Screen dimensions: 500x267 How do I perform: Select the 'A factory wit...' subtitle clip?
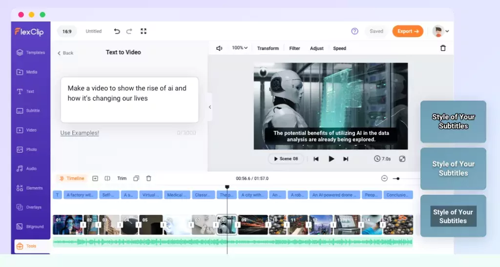coord(81,195)
